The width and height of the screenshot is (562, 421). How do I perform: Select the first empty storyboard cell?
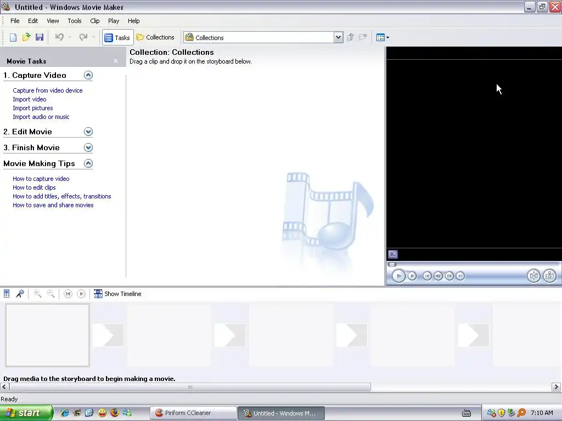47,335
